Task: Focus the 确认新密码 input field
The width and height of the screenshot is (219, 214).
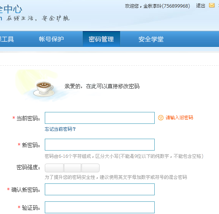Action: [x=100, y=189]
